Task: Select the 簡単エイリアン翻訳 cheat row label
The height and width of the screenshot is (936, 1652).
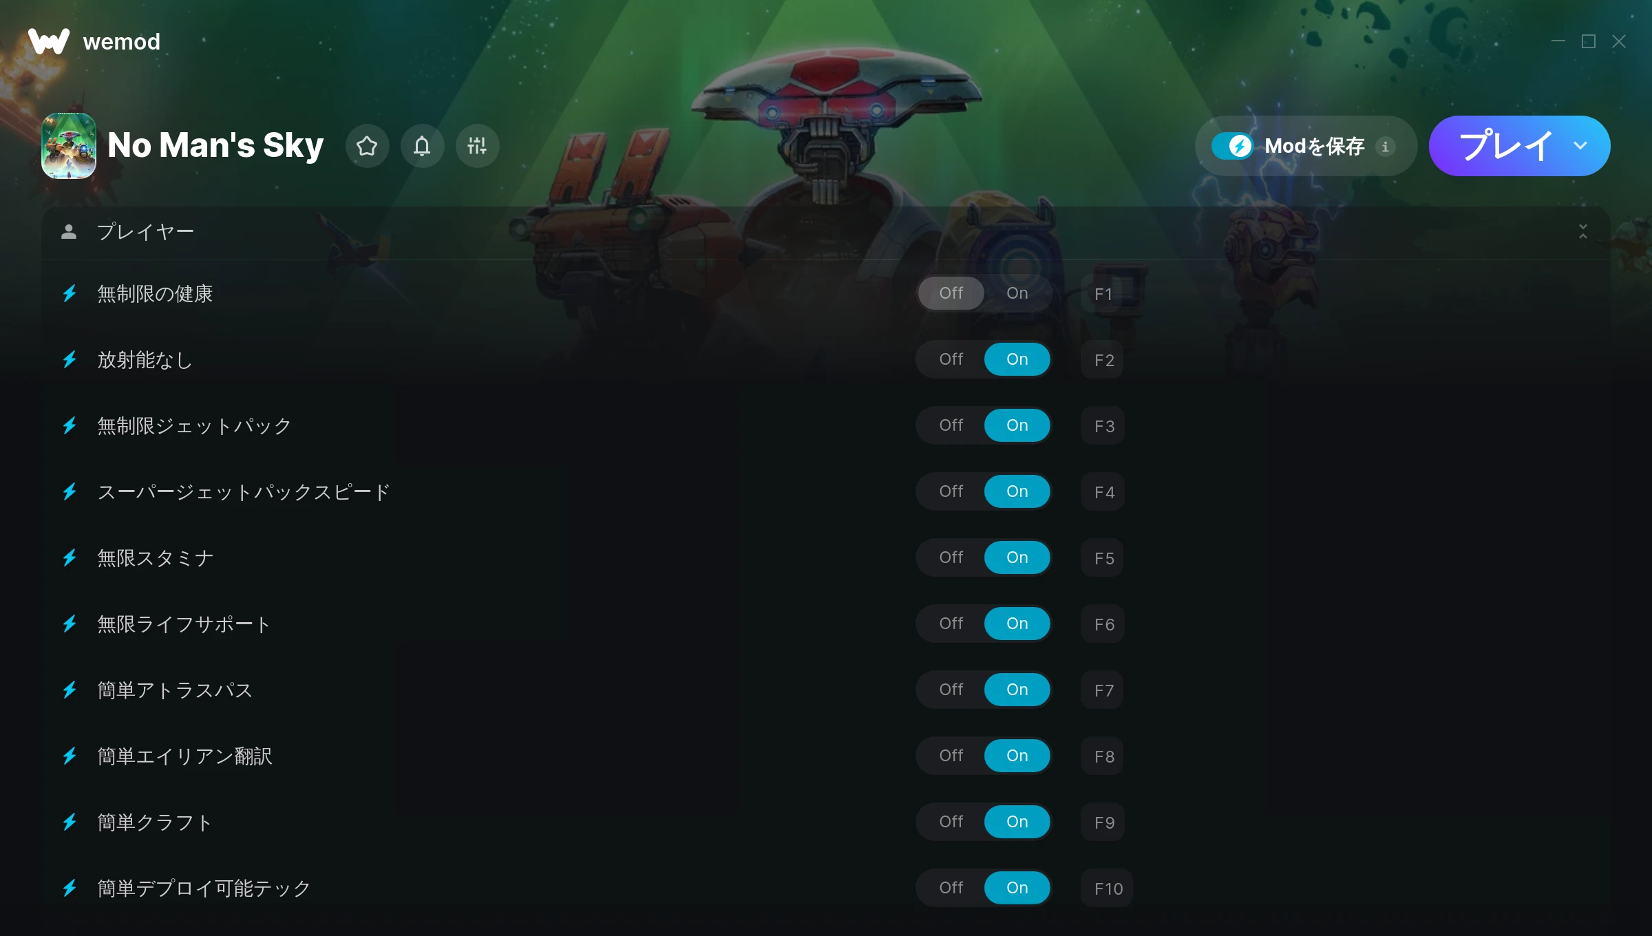Action: coord(184,756)
